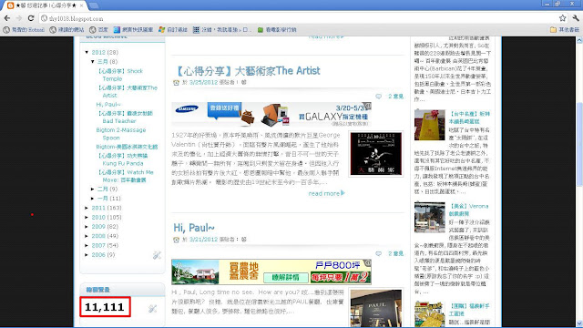
Task: Open The Artist link in archive list
Action: tap(128, 91)
